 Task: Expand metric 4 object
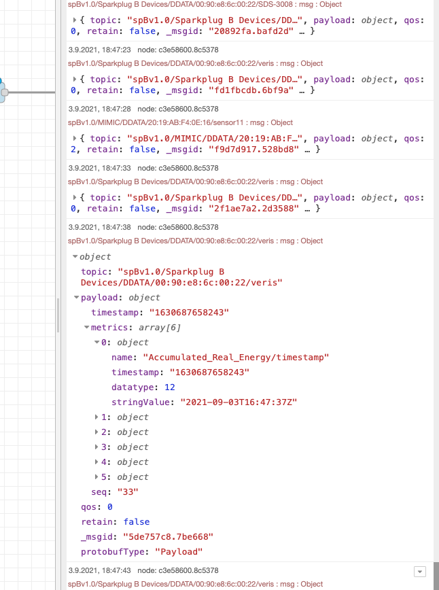coord(96,462)
